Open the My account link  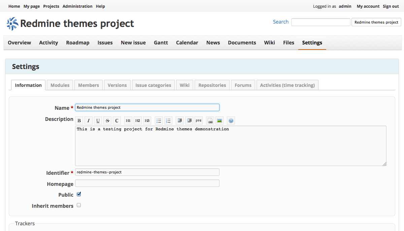point(368,6)
